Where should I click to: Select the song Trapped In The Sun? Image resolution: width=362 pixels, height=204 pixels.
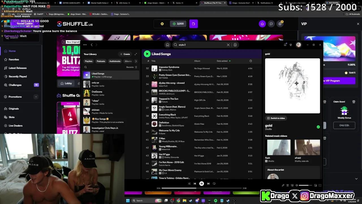coord(168,99)
